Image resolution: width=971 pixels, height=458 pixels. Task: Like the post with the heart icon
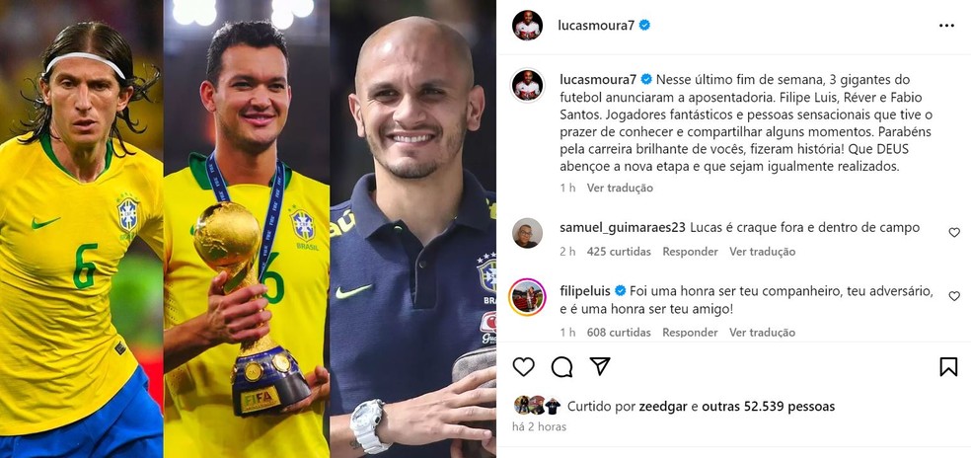click(x=523, y=367)
